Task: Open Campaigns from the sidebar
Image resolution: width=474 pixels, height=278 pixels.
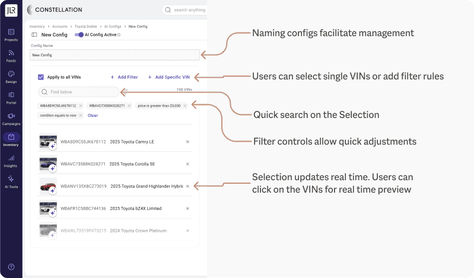Action: 11,118
